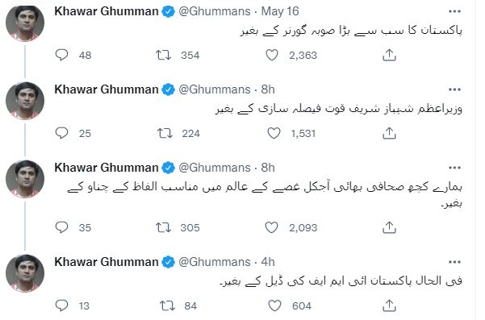Like the tweet with 1,531 likes
485x320 pixels.
(274, 133)
